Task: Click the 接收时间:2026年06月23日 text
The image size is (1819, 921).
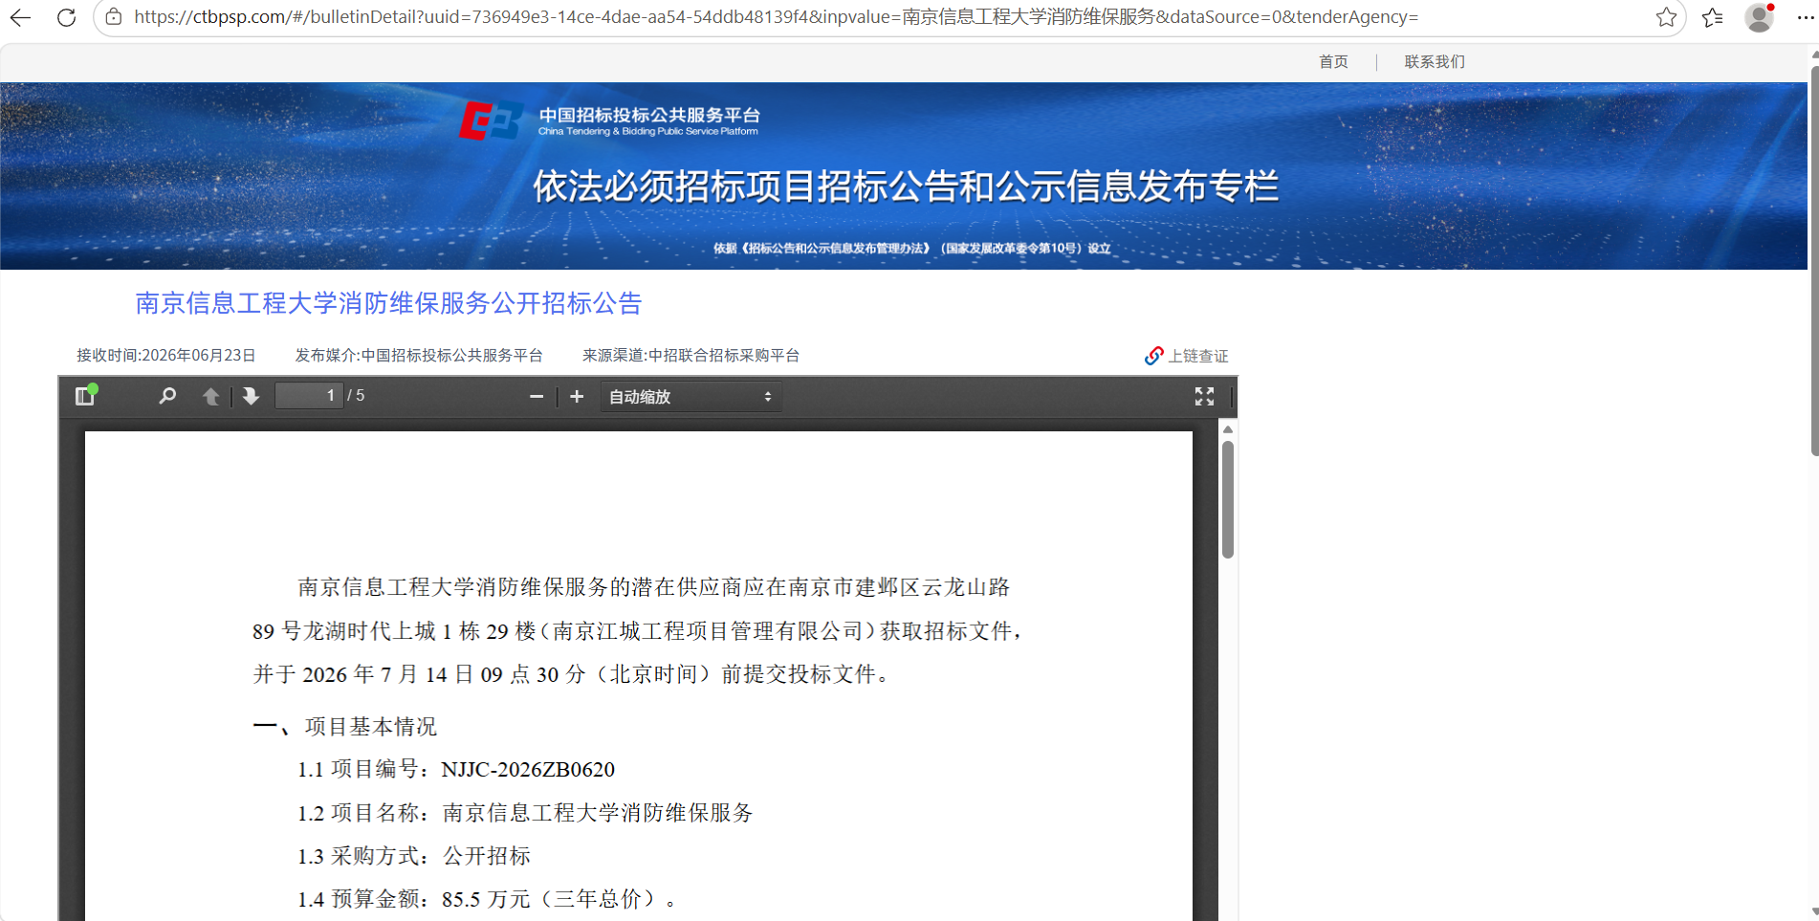Action: [166, 356]
